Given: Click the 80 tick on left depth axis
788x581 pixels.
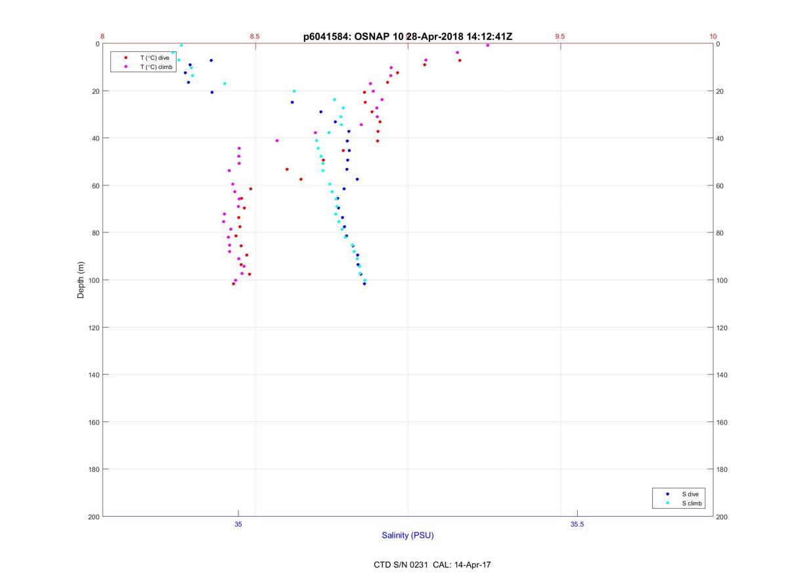Looking at the screenshot, I should click(x=95, y=233).
